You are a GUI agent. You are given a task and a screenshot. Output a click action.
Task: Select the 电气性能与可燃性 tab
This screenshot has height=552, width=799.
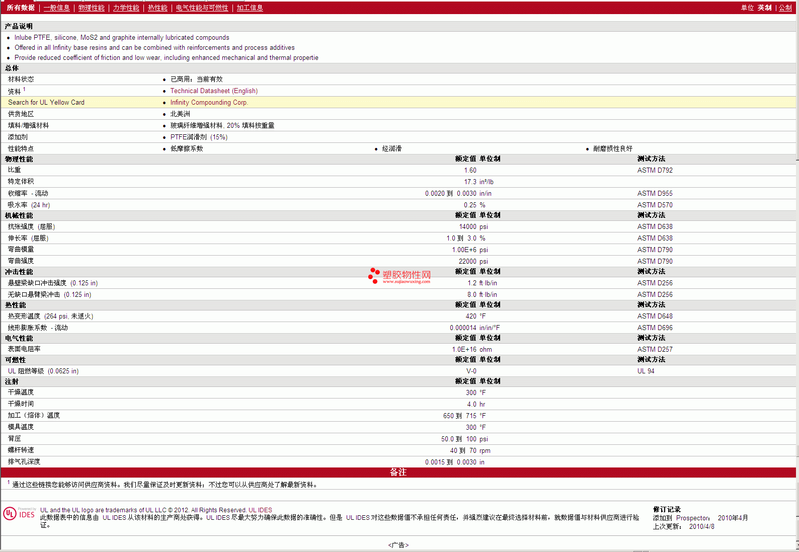[x=202, y=8]
